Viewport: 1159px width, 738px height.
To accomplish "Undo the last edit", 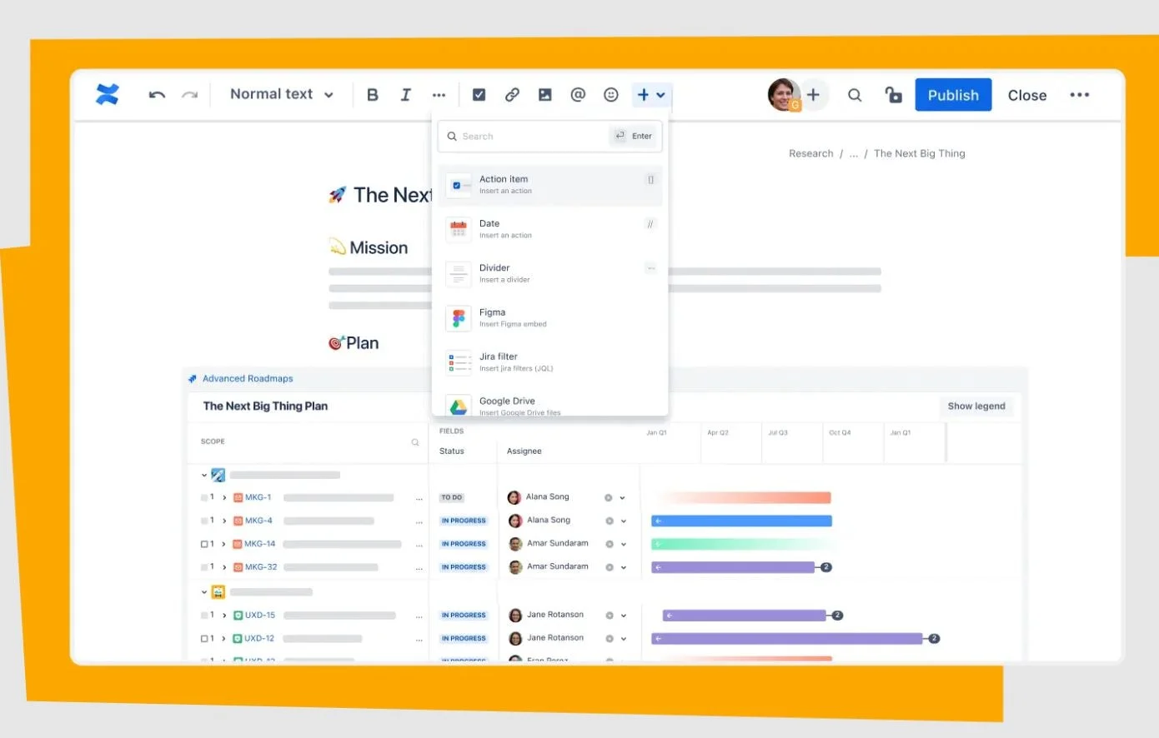I will 157,94.
